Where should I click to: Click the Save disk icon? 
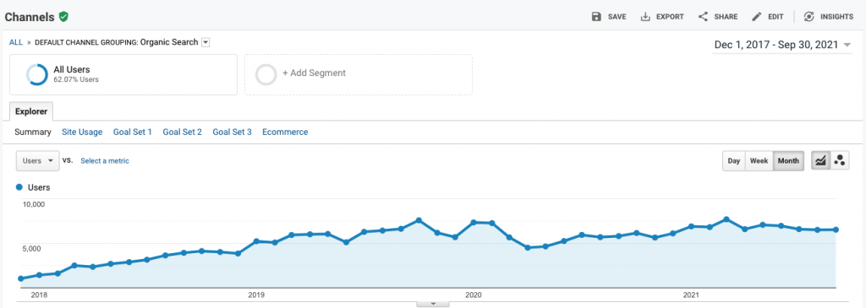pos(596,17)
